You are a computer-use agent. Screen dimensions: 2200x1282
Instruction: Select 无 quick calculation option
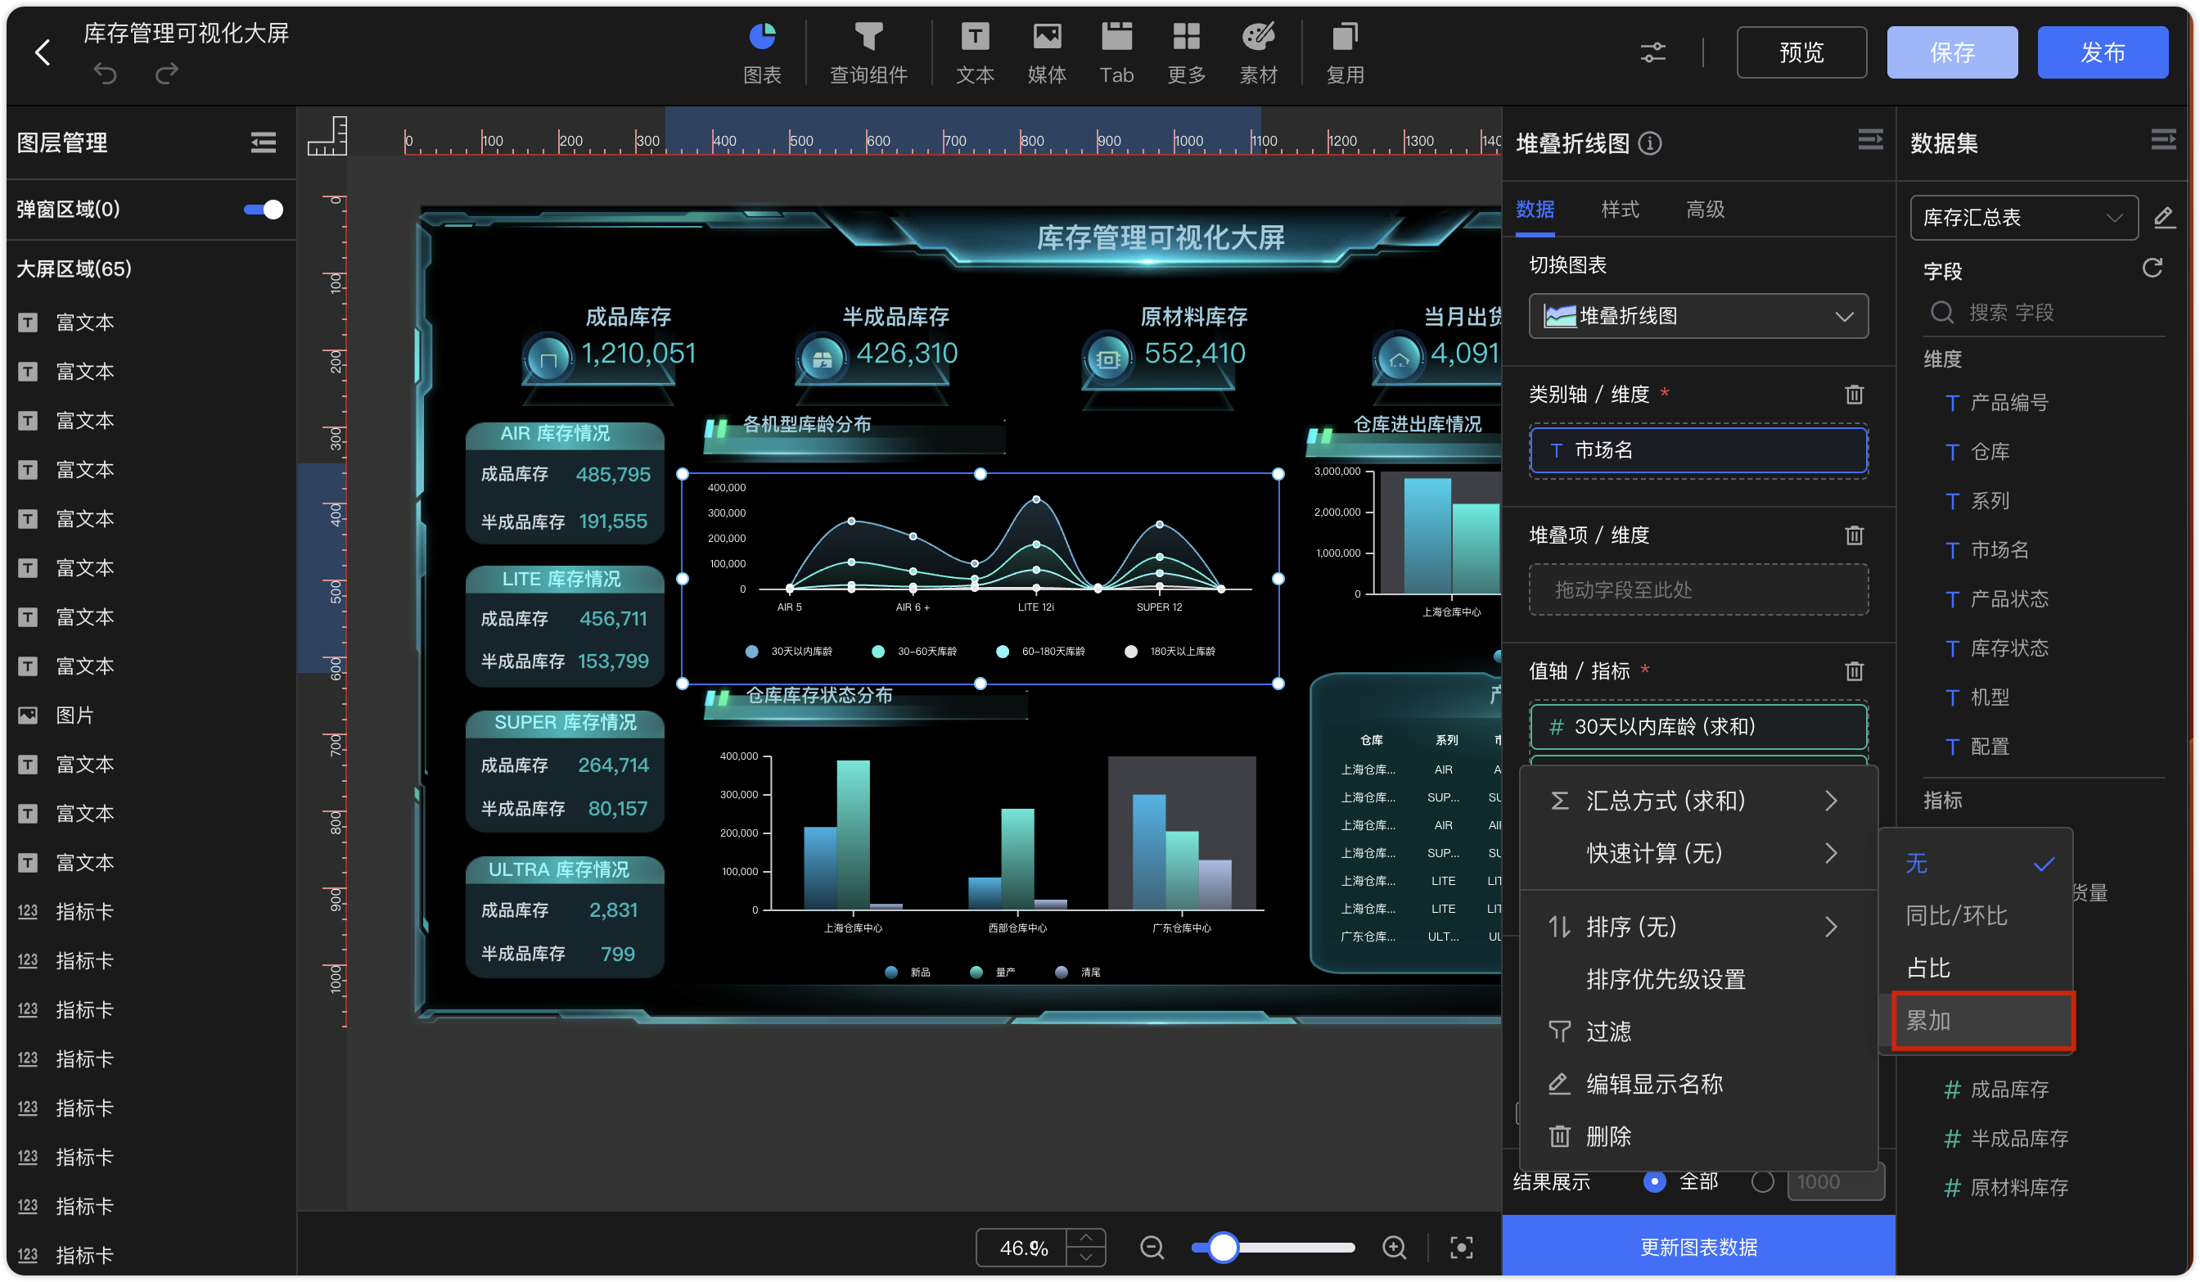1977,864
